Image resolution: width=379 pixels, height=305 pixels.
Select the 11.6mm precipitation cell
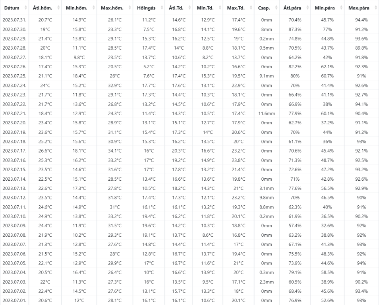(x=267, y=113)
